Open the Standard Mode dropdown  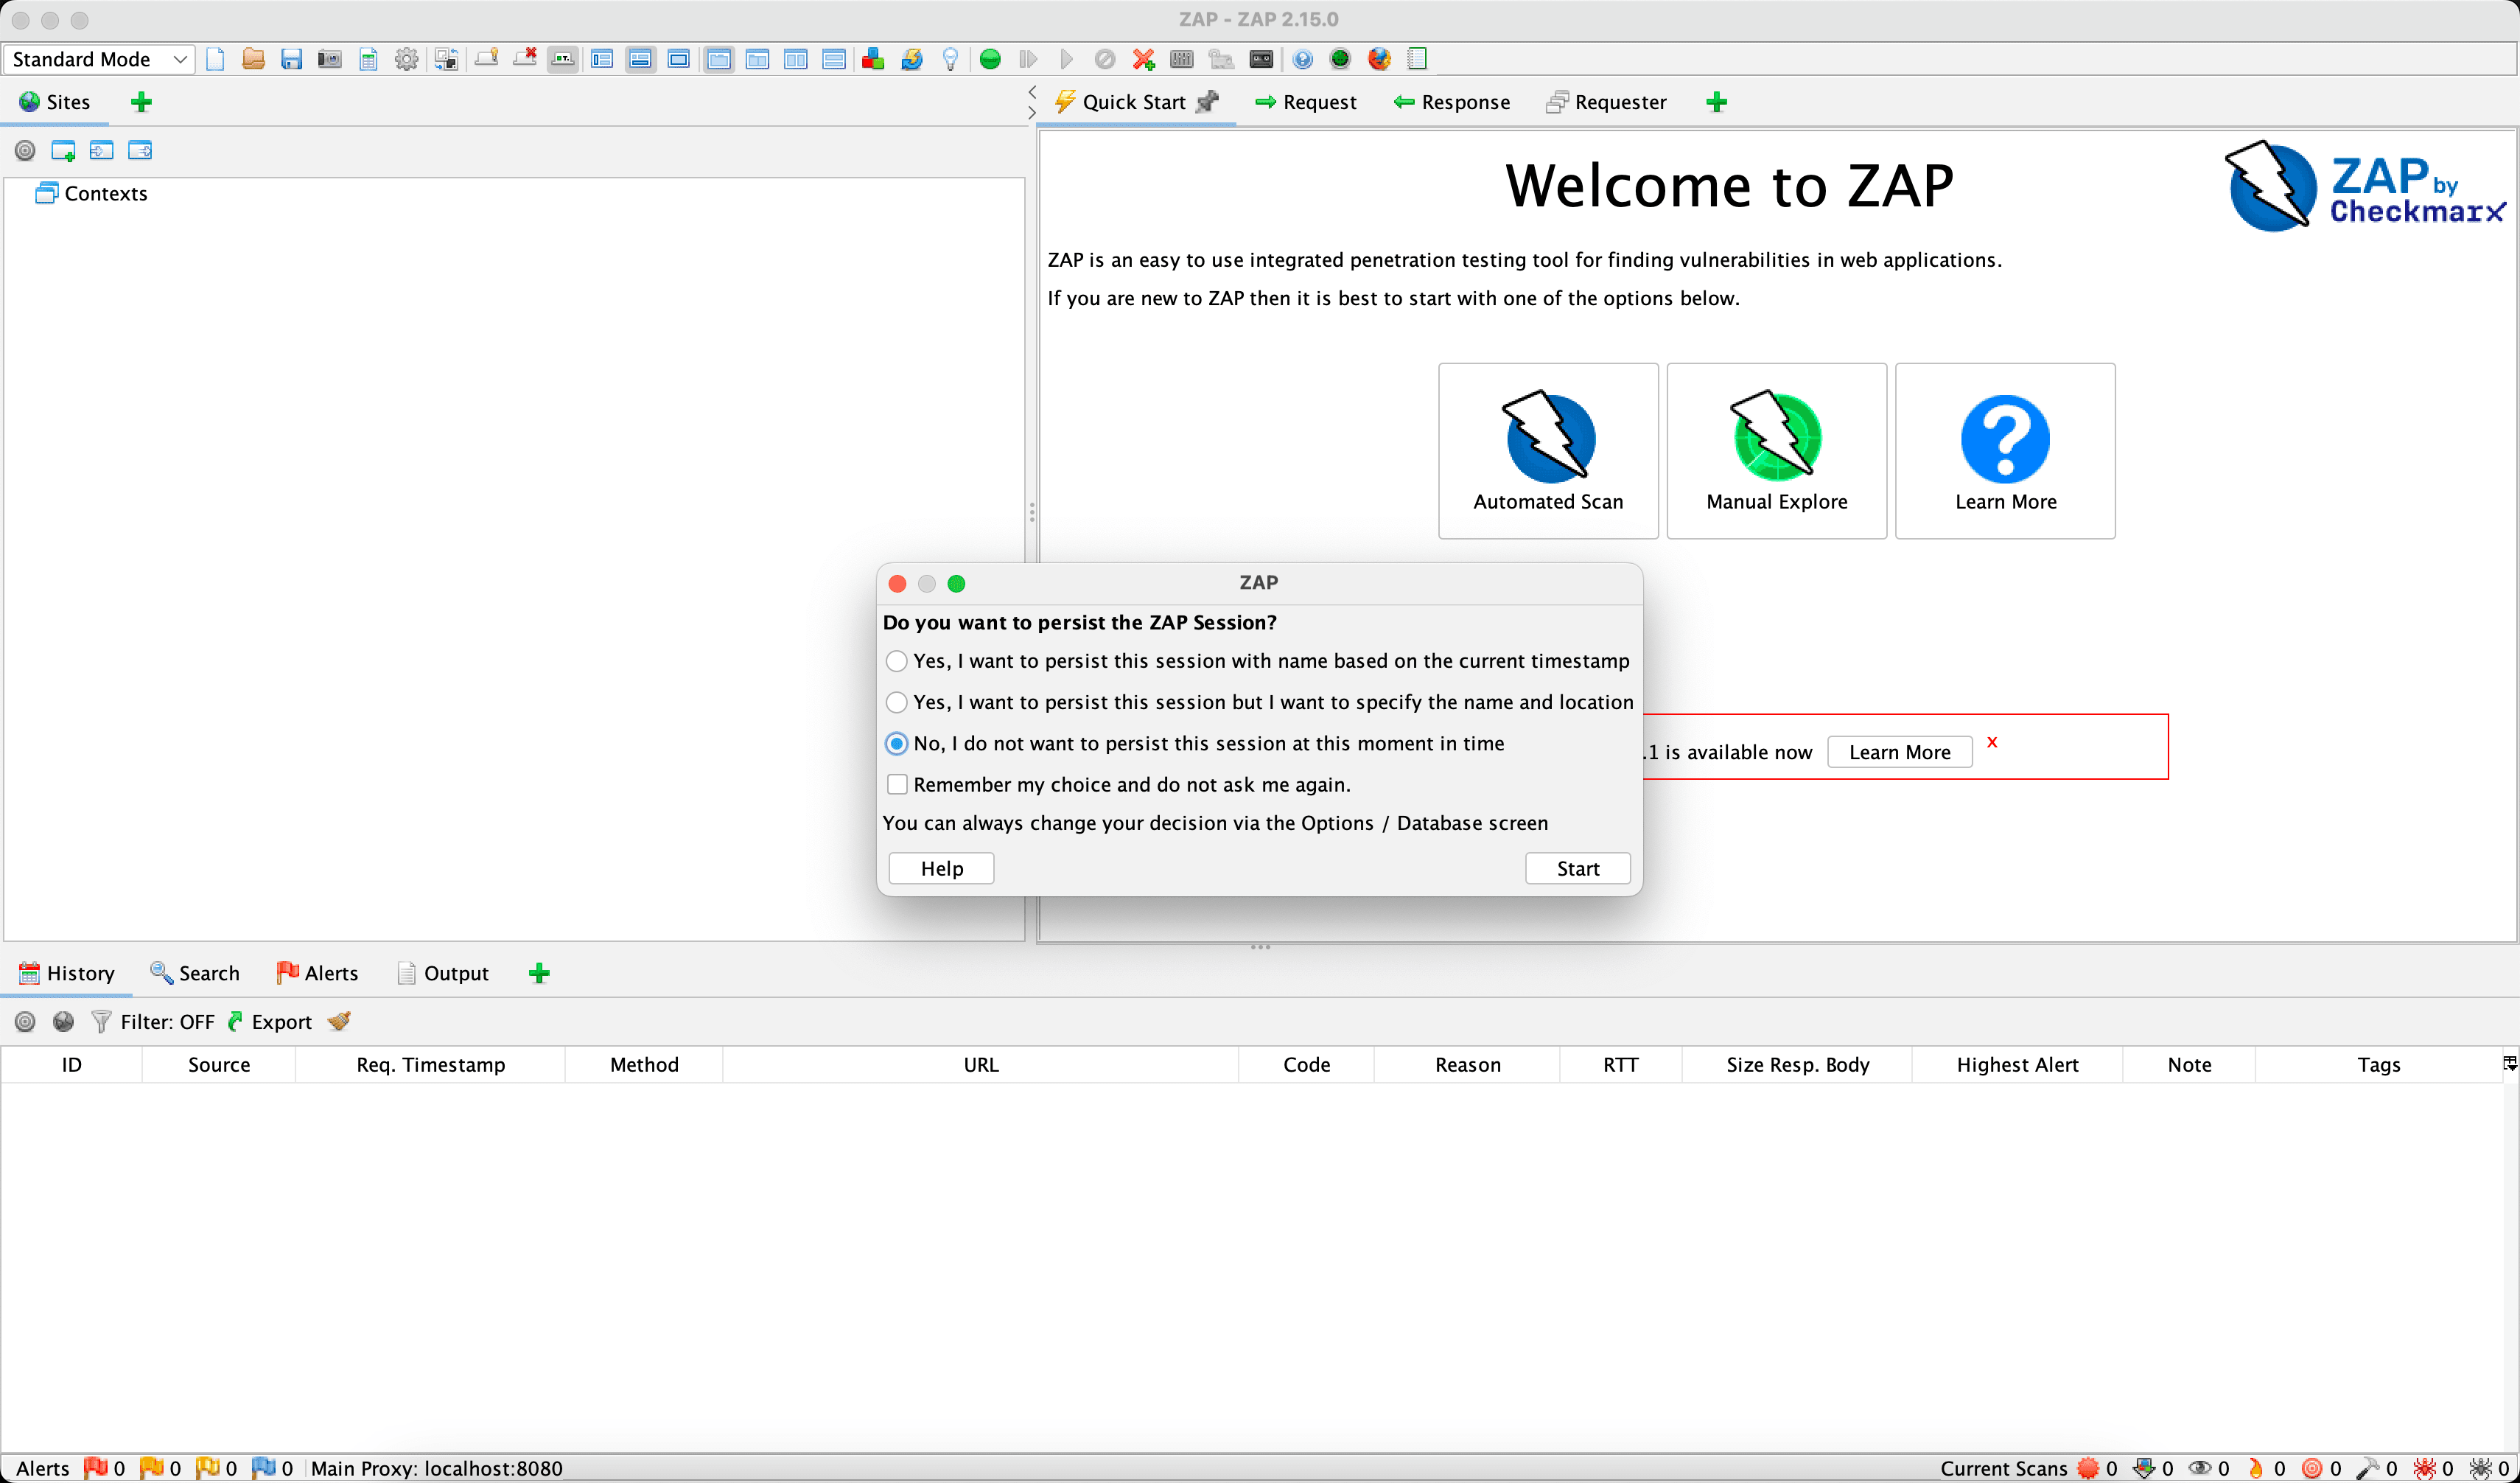98,59
